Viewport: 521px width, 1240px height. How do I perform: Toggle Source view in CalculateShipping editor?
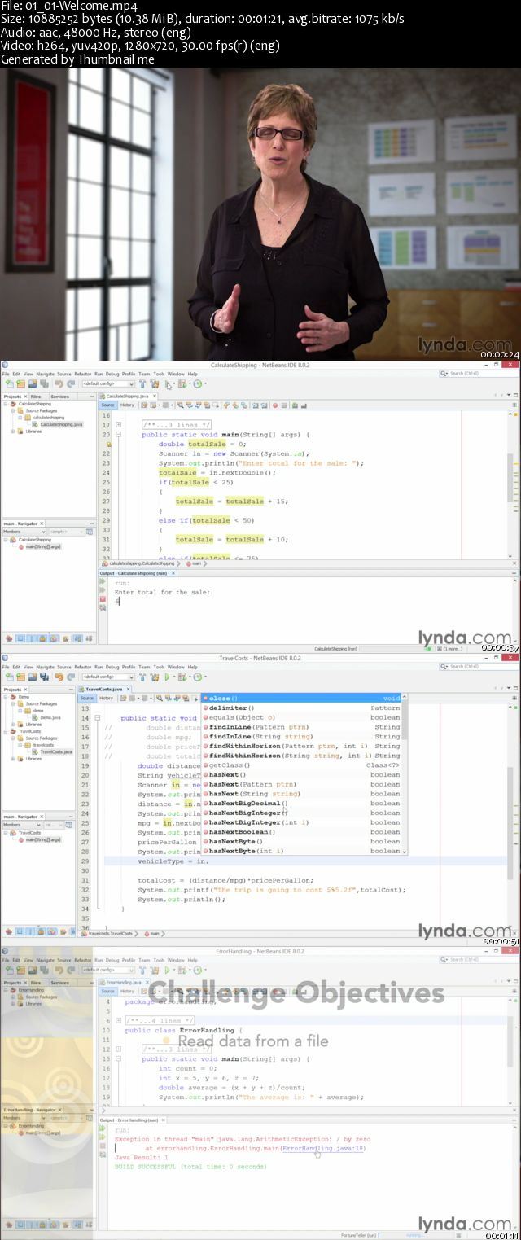[108, 405]
